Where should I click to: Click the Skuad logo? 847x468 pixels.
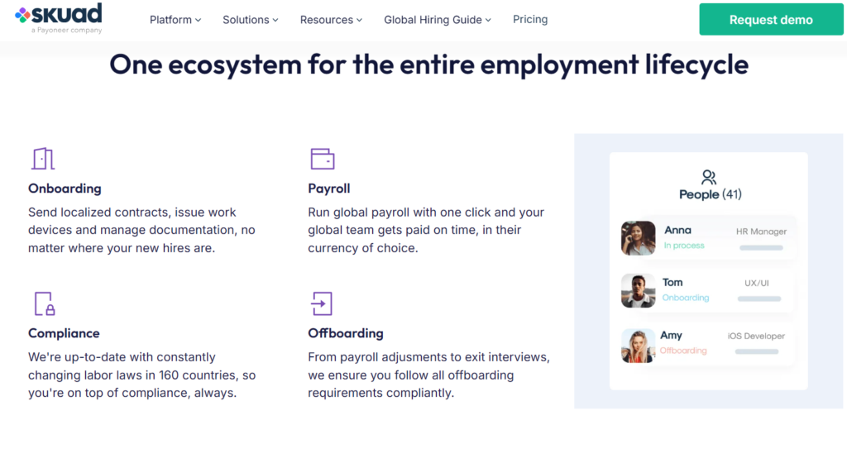click(59, 18)
